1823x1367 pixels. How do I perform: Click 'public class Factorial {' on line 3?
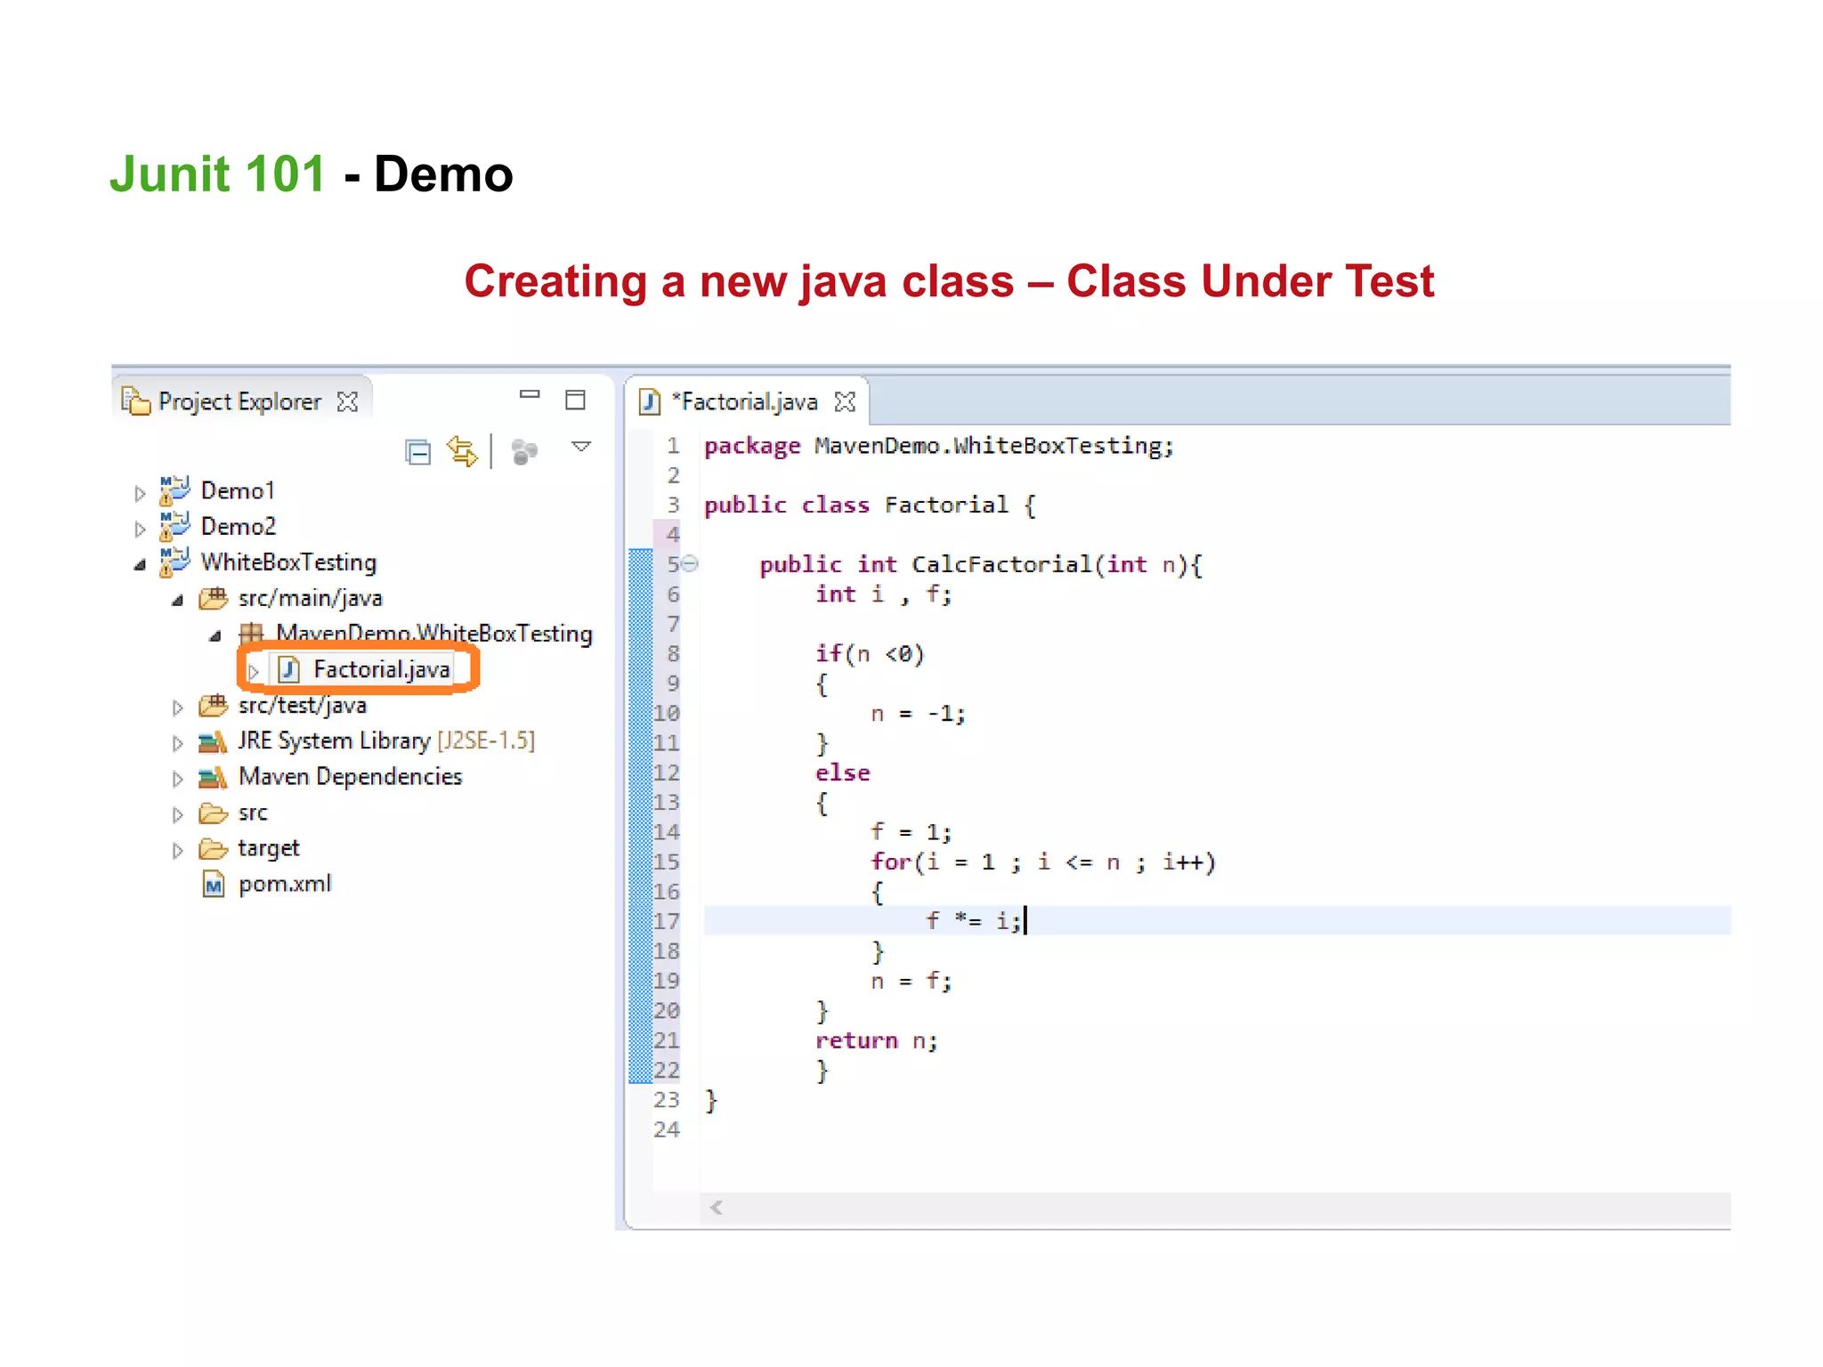(871, 506)
